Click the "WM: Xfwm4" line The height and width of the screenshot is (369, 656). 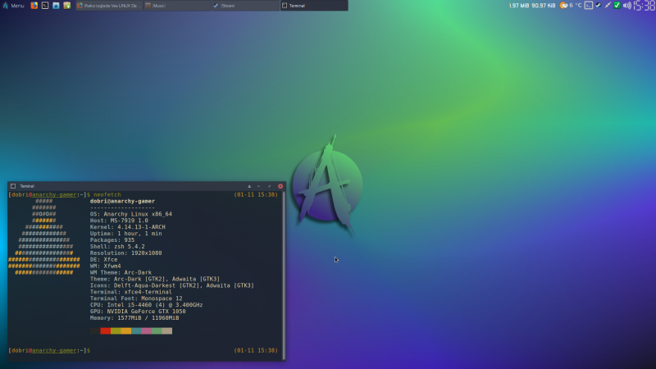(106, 266)
